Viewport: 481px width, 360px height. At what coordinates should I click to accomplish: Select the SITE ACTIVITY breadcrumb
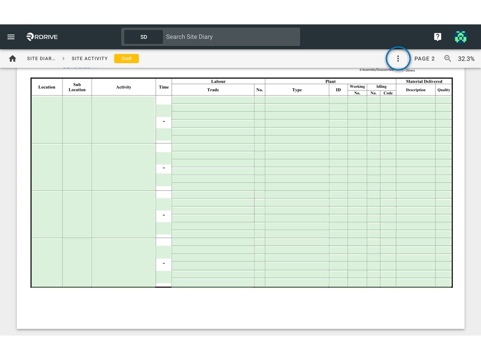(x=90, y=59)
